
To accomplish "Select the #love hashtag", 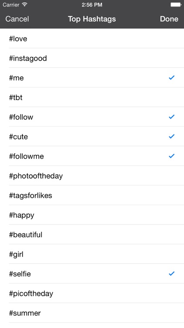I will coord(92,38).
